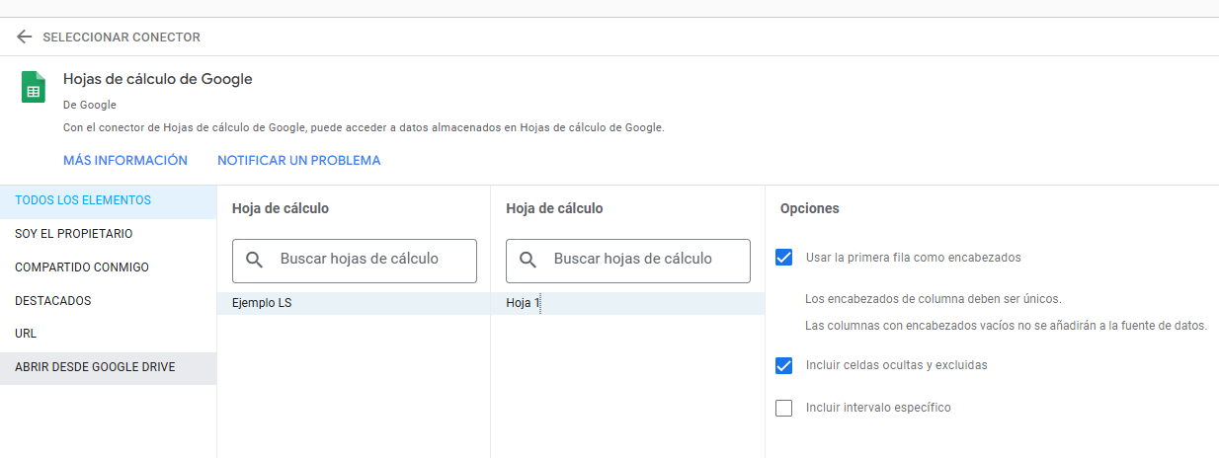Choose the URL option
This screenshot has width=1219, height=458.
coord(108,334)
